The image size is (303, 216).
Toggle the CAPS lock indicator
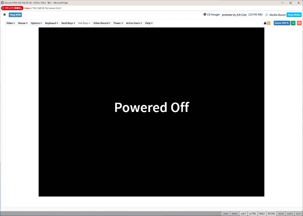(290, 214)
